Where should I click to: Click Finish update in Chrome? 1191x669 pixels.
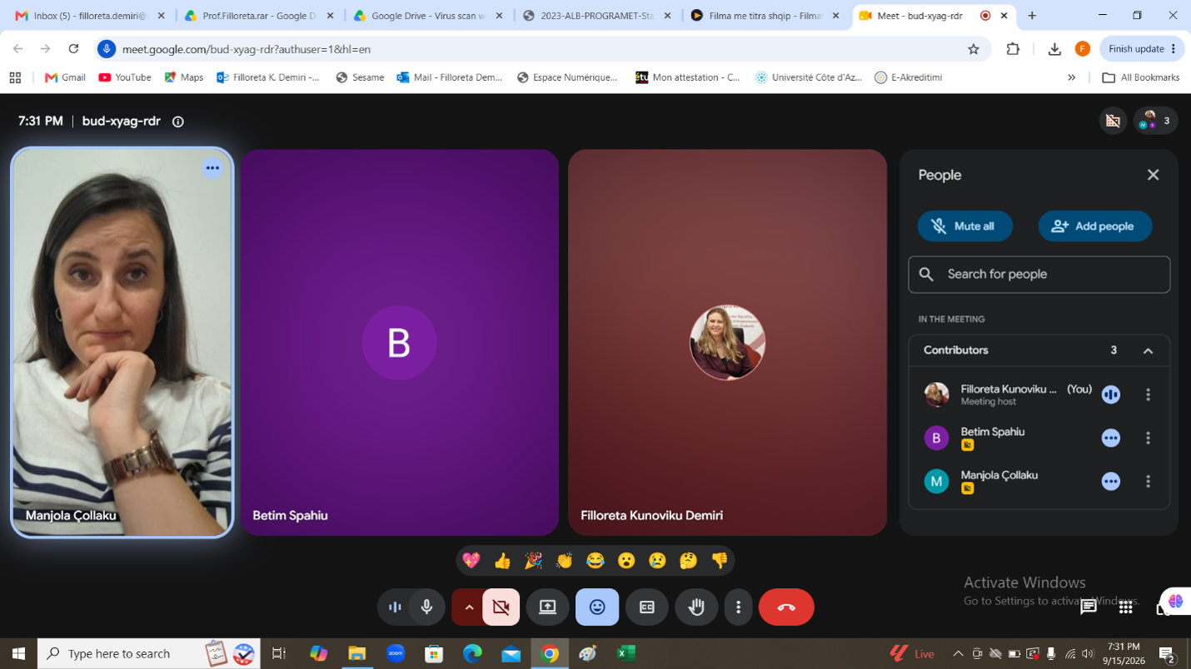[x=1142, y=49]
